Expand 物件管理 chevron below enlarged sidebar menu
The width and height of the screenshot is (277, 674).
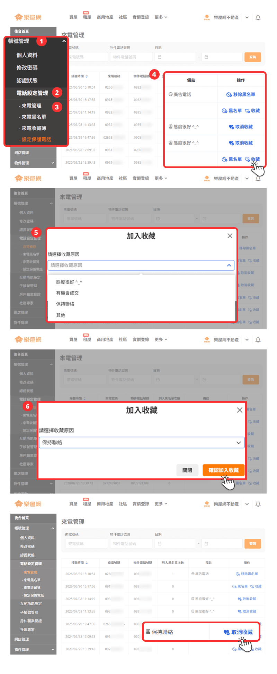pos(53,163)
